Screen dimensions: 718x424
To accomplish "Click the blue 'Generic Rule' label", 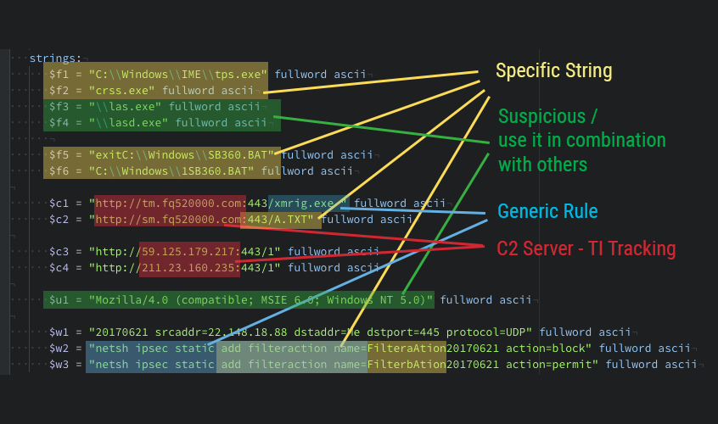I will tap(547, 211).
